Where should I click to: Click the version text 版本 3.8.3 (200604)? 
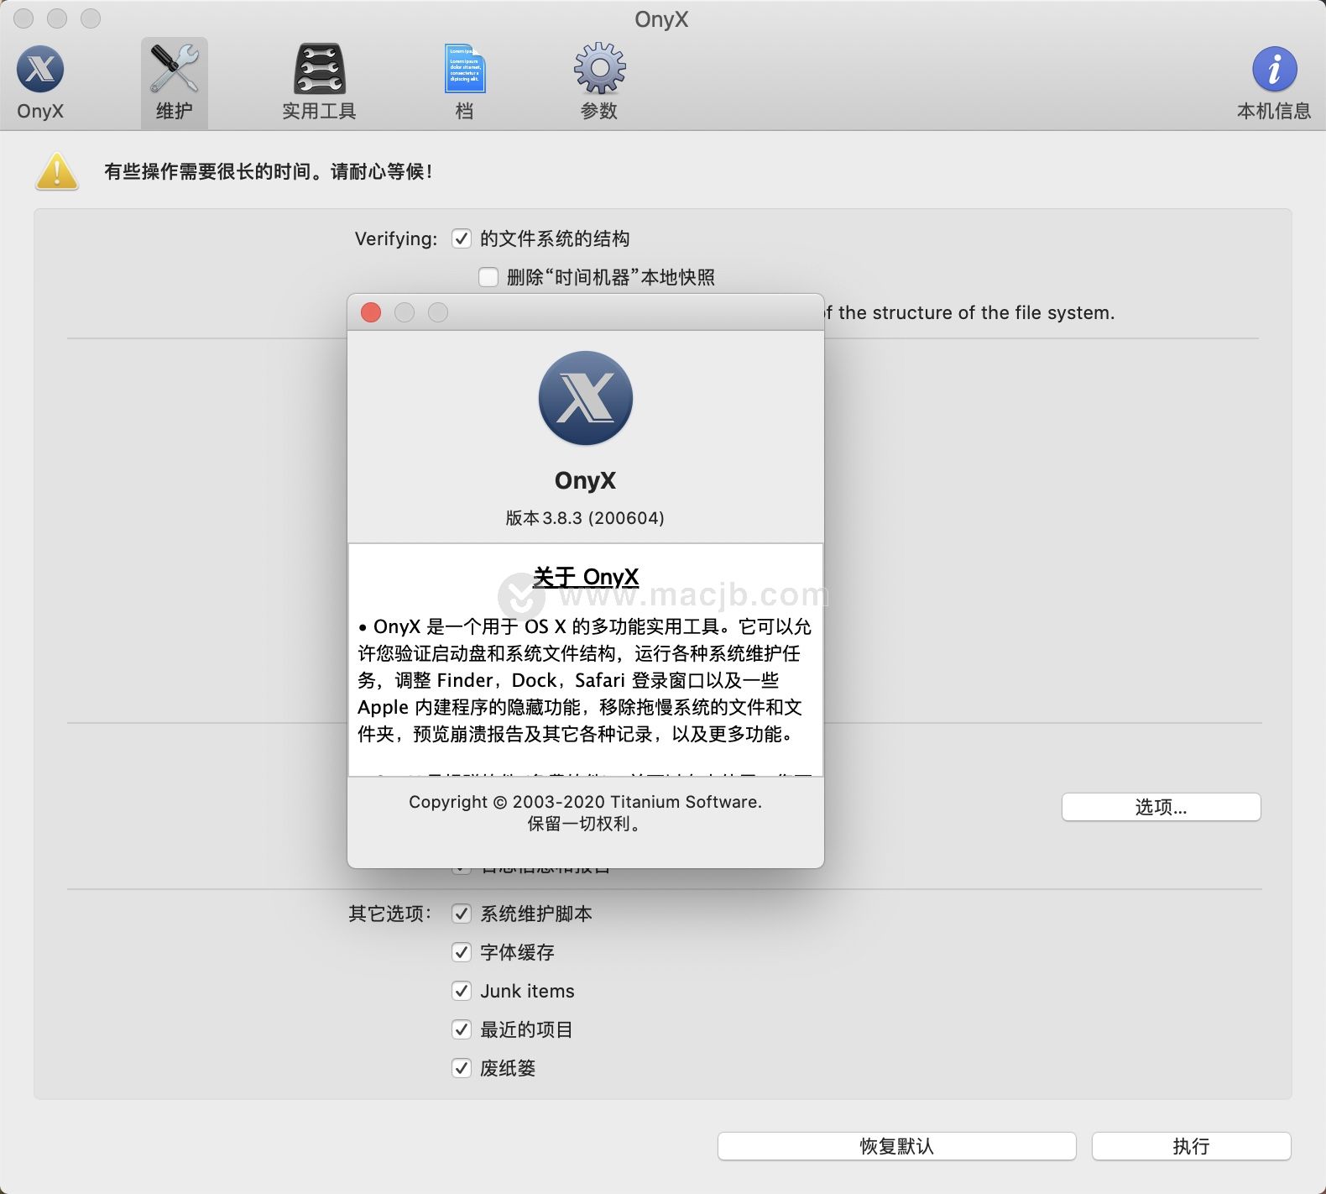[x=585, y=518]
